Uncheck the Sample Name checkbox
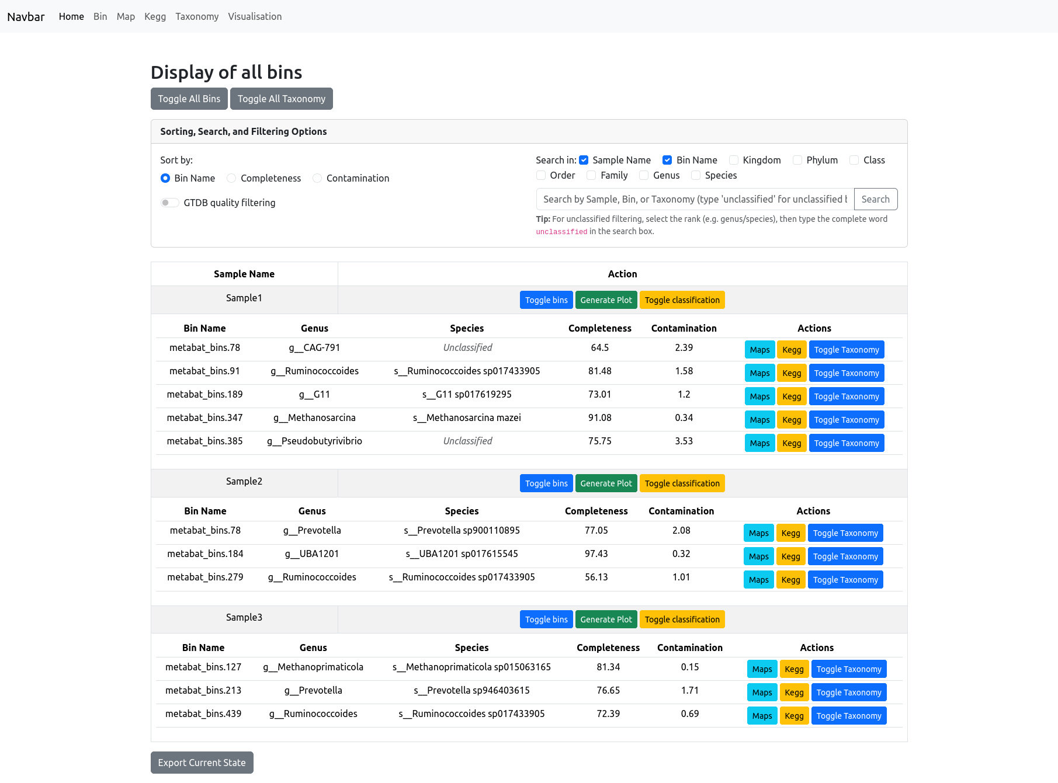This screenshot has width=1058, height=783. [584, 160]
